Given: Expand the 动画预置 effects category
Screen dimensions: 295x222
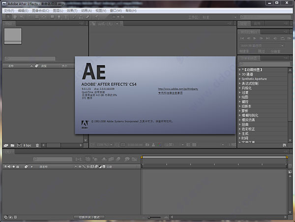Looking at the screenshot, I should [240, 70].
